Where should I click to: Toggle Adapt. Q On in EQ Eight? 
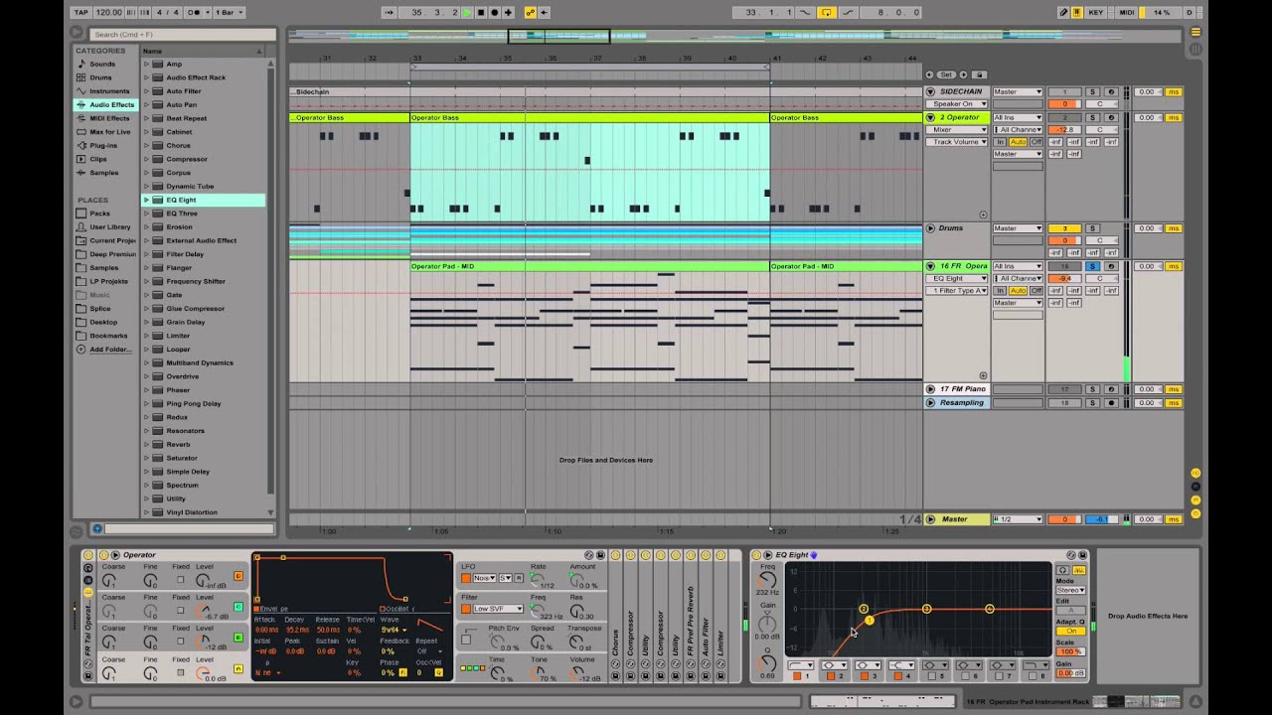click(x=1070, y=632)
